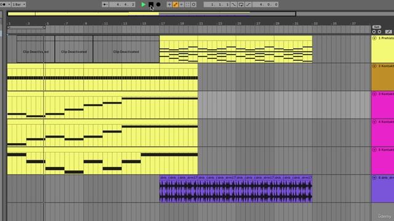Click bar 21 in the beat-time ruler
The height and width of the screenshot is (221, 394).
(201, 23)
